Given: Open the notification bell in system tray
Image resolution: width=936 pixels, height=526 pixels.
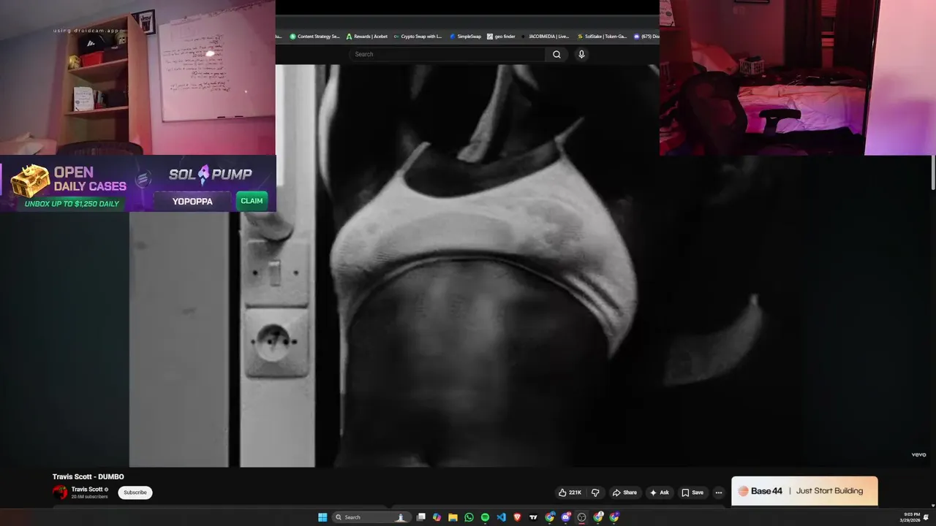Looking at the screenshot, I should [926, 517].
